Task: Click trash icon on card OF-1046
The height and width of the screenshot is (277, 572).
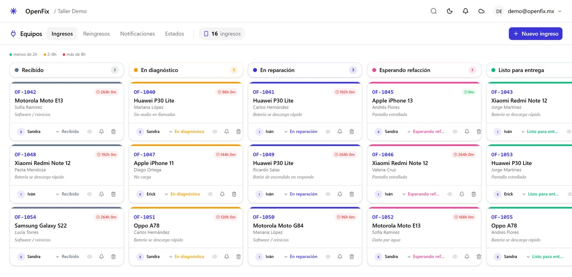Action: coord(473,194)
